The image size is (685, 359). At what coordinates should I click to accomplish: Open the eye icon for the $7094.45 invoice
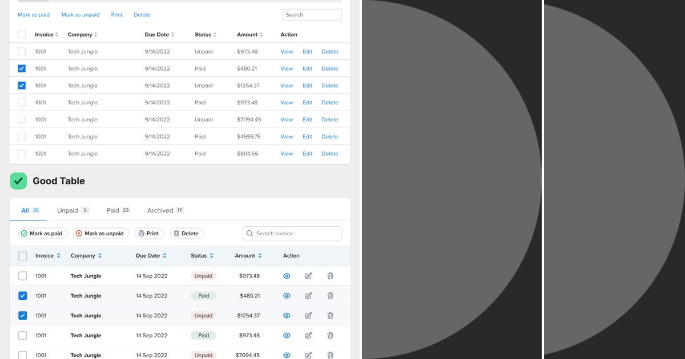pyautogui.click(x=287, y=354)
